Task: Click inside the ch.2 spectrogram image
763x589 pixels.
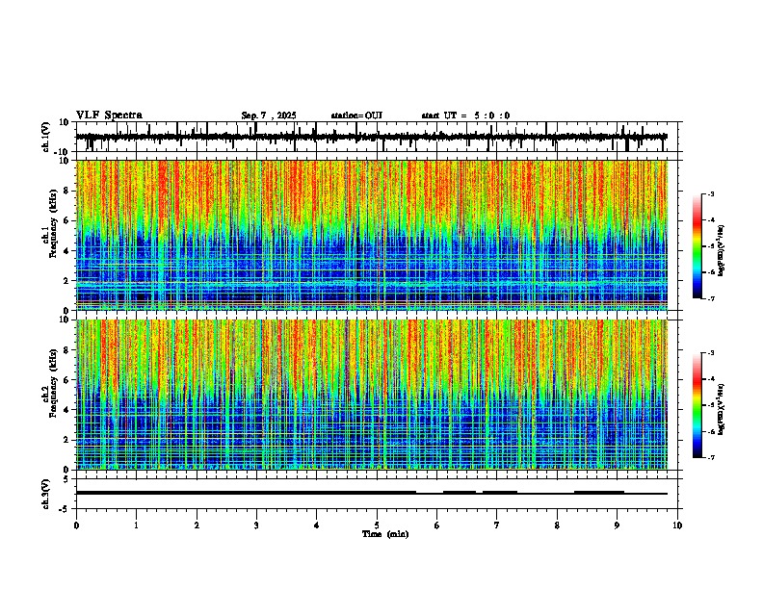Action: pyautogui.click(x=372, y=395)
